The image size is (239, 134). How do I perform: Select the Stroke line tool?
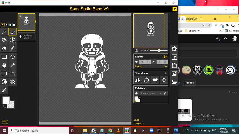pyautogui.click(x=12, y=48)
